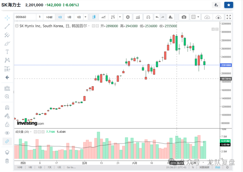Toggle auto scale 自动

[x=217, y=167]
